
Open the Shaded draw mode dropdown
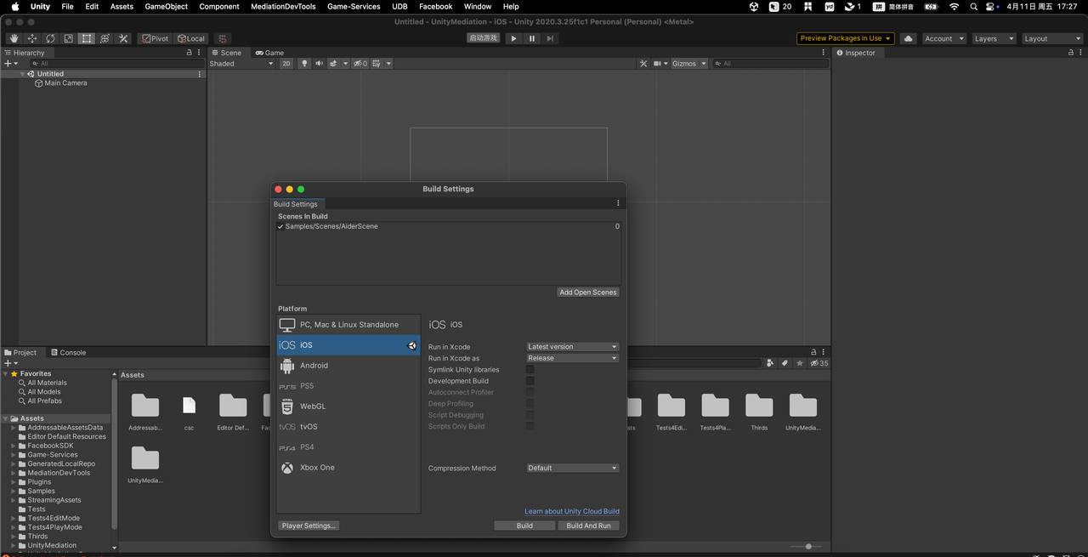(242, 64)
